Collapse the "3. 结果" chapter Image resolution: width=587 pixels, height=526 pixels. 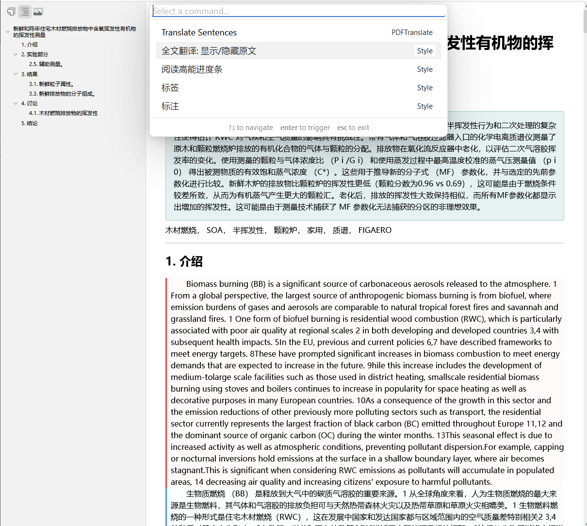click(16, 74)
